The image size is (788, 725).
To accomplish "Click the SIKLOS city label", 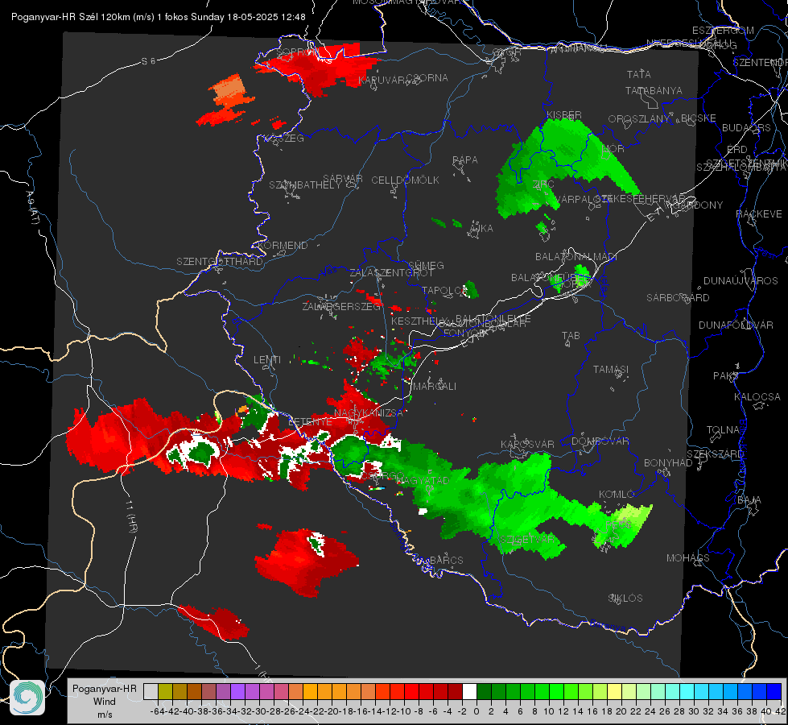I will pos(625,599).
